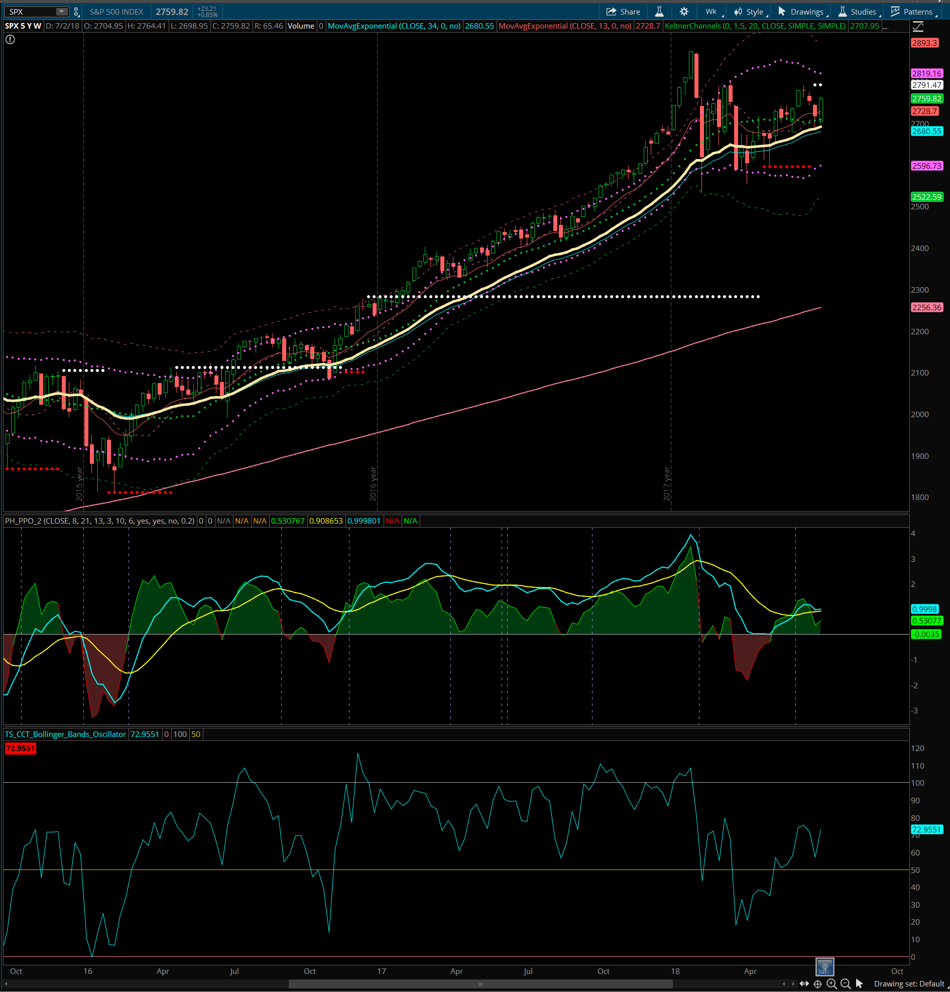The width and height of the screenshot is (950, 992).
Task: Click the expand time axis icon
Action: click(804, 984)
